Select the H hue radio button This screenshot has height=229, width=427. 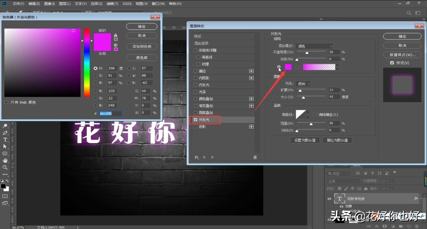coord(95,68)
